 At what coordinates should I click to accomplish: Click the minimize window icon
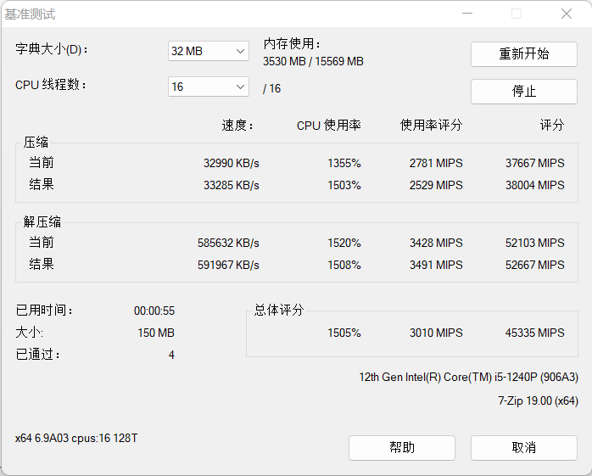(467, 14)
